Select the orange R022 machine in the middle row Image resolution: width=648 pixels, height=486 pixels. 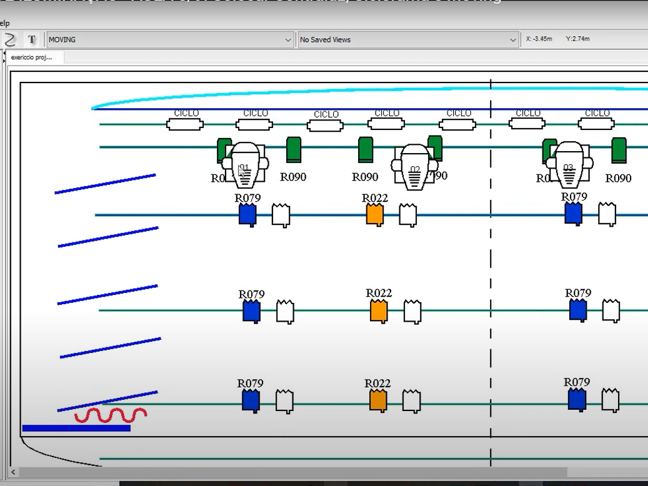coord(379,310)
